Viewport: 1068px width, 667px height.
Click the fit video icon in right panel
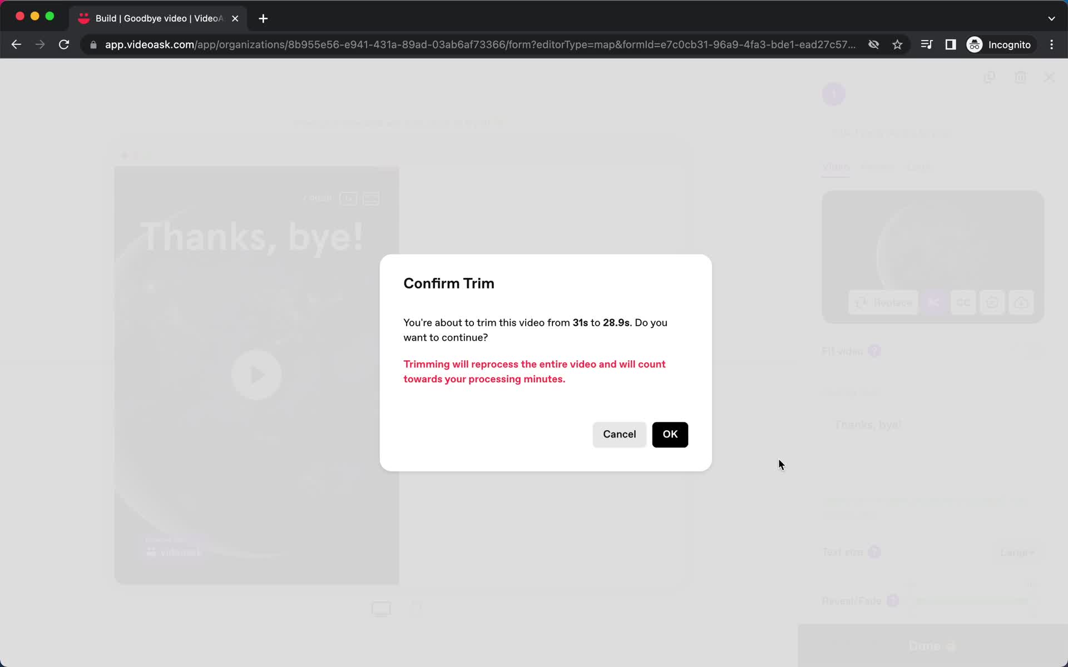(x=874, y=350)
